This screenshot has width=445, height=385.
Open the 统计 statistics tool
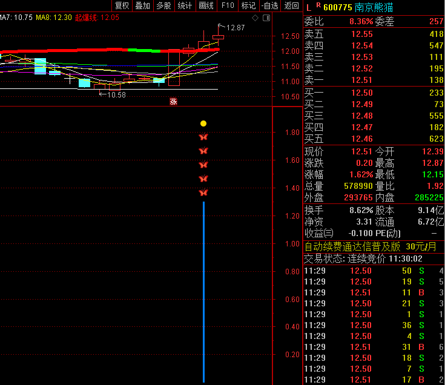185,6
